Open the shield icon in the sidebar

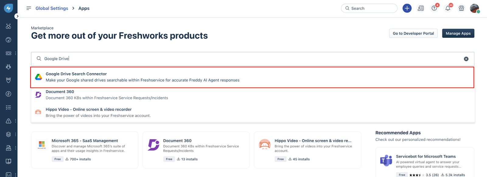[9, 80]
